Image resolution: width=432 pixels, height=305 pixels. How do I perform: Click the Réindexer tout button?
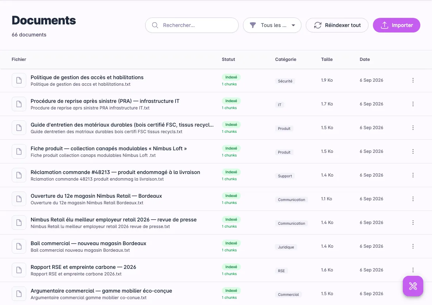[337, 25]
